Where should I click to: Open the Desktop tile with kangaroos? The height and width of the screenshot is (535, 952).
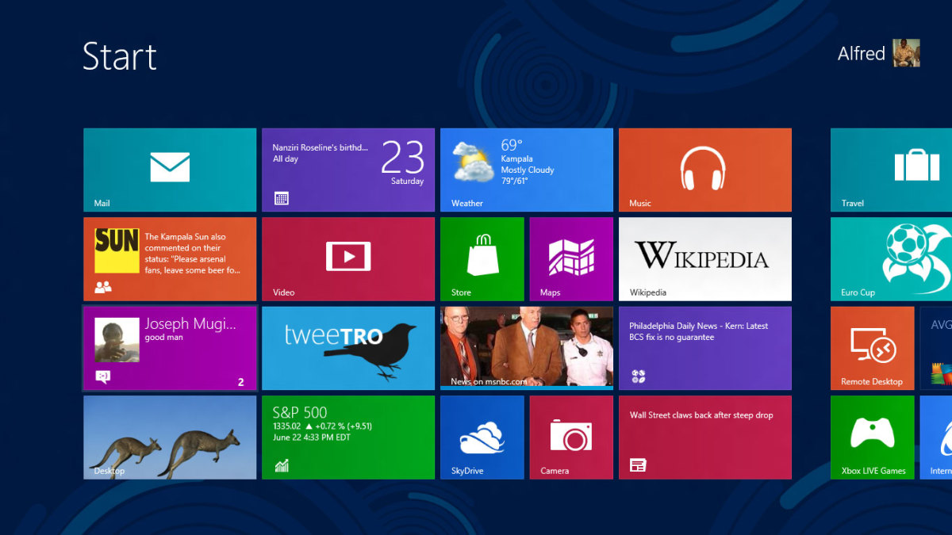point(170,437)
